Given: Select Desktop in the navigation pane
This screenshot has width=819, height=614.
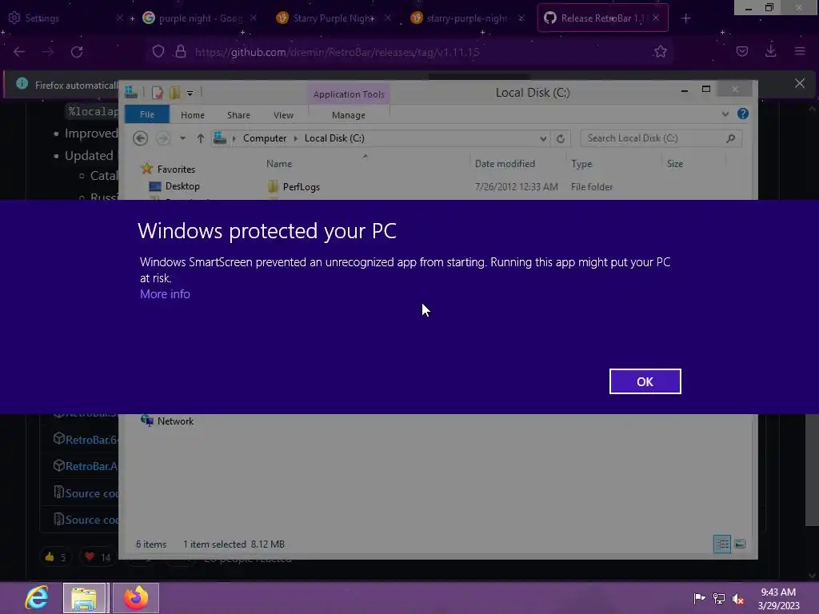Looking at the screenshot, I should tap(182, 186).
